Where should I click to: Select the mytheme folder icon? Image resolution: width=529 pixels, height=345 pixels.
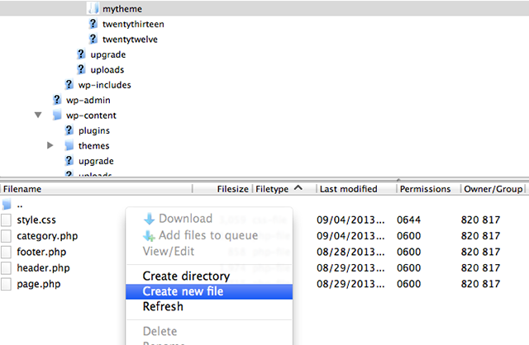(93, 8)
